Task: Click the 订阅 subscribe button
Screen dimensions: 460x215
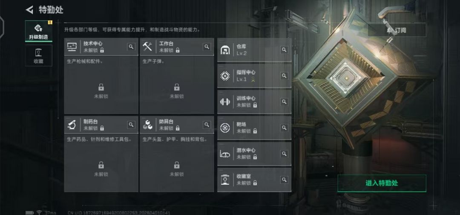Action: (397, 30)
